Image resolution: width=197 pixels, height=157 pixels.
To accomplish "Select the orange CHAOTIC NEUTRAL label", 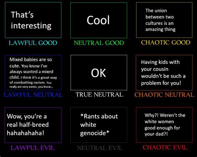I will click(164, 95).
